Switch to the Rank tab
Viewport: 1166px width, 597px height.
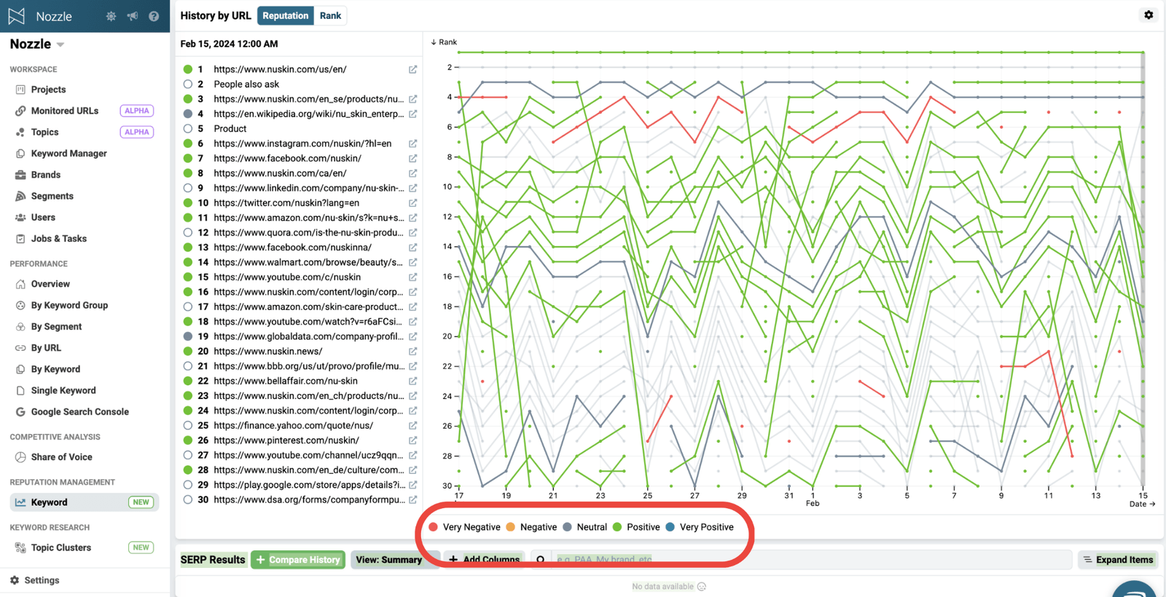point(330,15)
